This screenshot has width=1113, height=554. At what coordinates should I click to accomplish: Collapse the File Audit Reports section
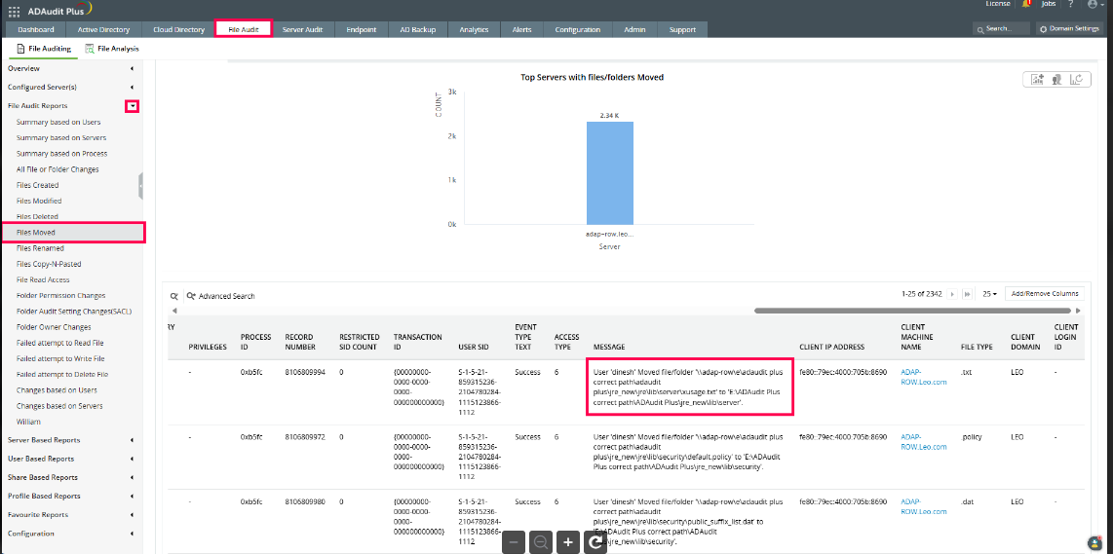pyautogui.click(x=132, y=105)
